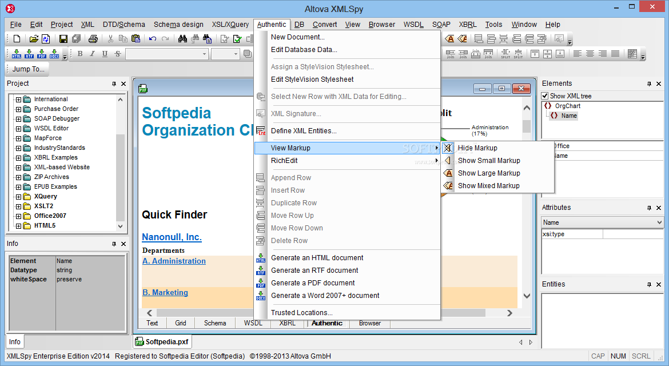Click Join cell right table icon
The height and width of the screenshot is (366, 669).
tap(451, 54)
